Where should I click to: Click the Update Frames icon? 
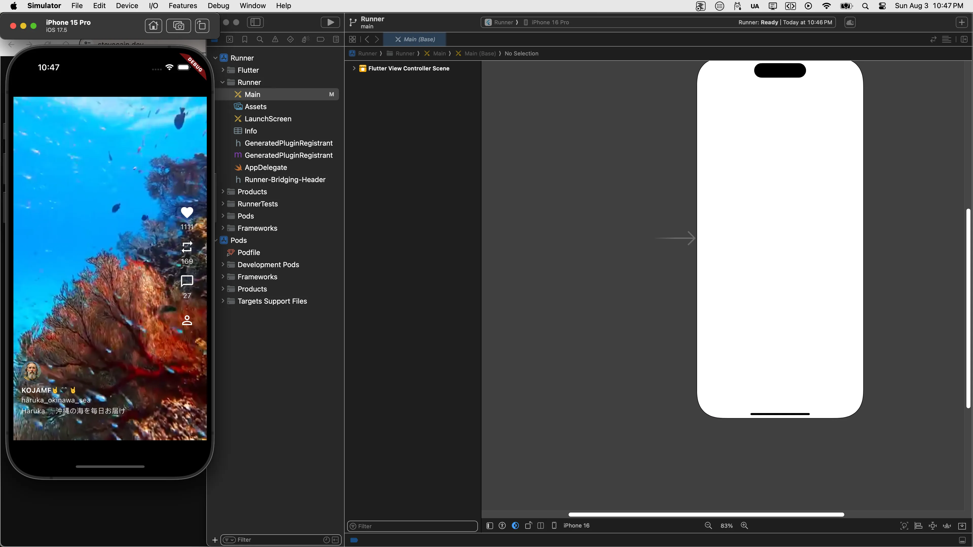tap(904, 525)
